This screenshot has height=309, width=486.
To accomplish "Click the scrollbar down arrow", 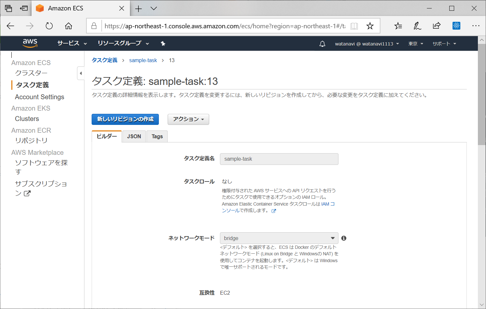I will coord(482,305).
